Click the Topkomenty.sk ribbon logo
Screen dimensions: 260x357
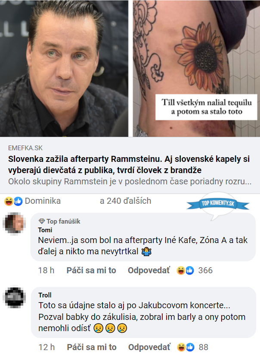click(218, 203)
